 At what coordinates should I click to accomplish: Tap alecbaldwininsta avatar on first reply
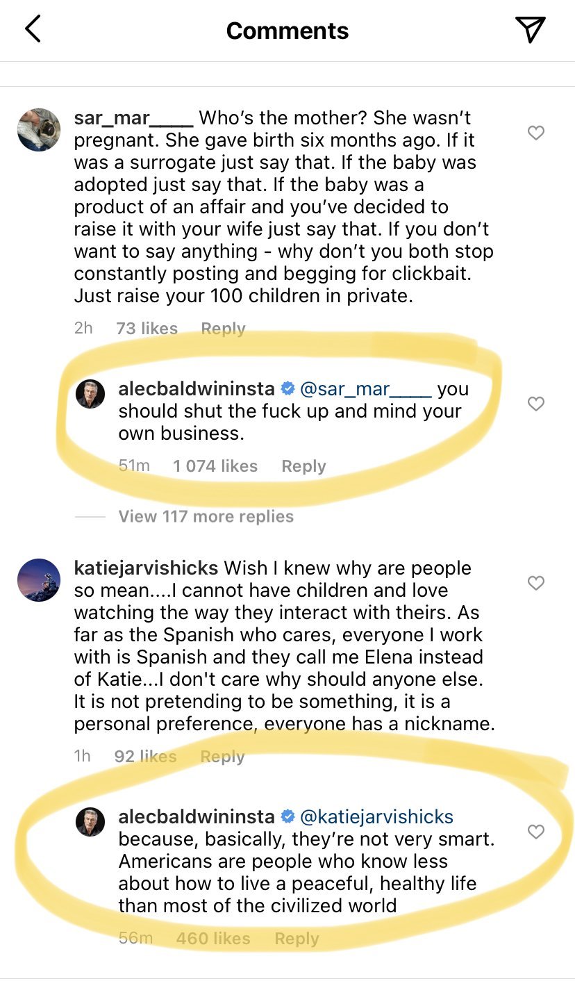pyautogui.click(x=90, y=394)
